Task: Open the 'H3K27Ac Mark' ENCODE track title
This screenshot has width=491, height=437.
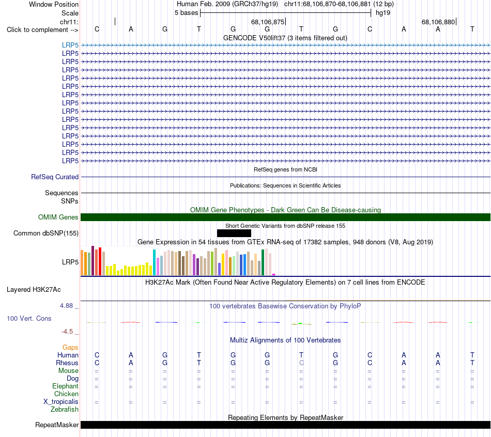Action: point(285,283)
